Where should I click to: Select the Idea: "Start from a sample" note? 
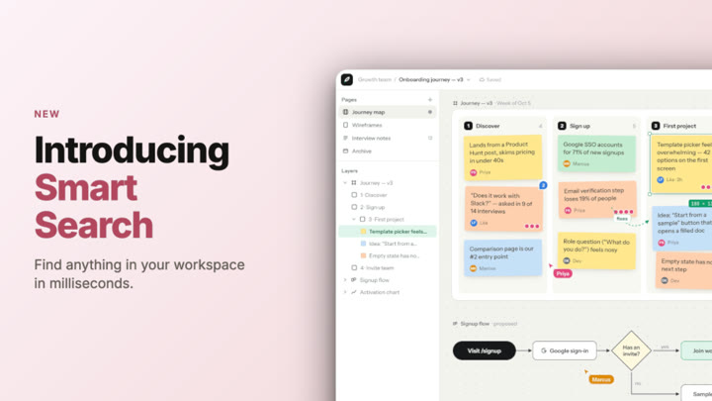click(x=682, y=229)
